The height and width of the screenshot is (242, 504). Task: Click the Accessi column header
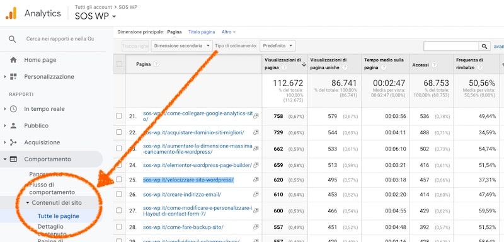pos(420,65)
